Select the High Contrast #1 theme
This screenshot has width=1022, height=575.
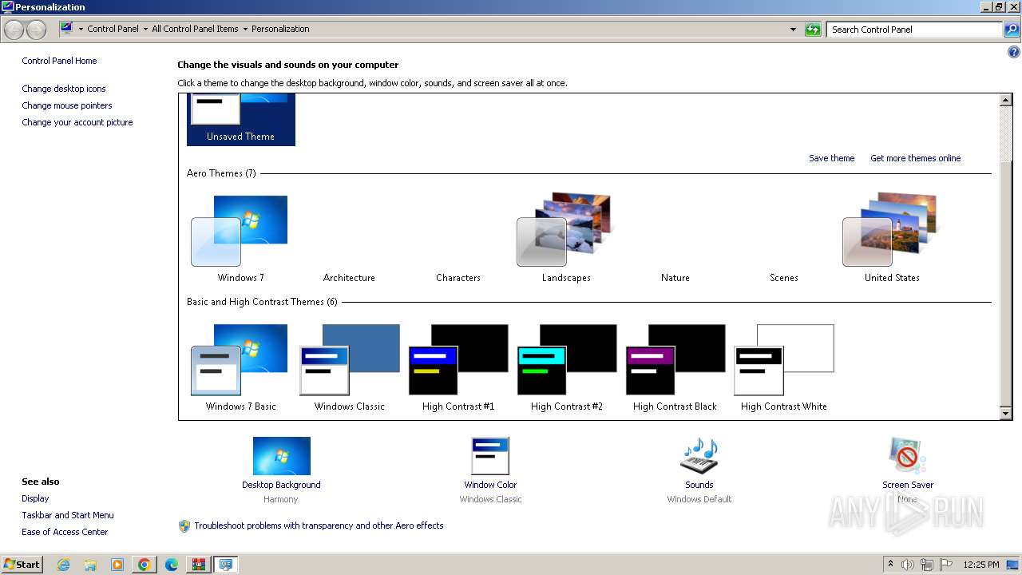458,359
